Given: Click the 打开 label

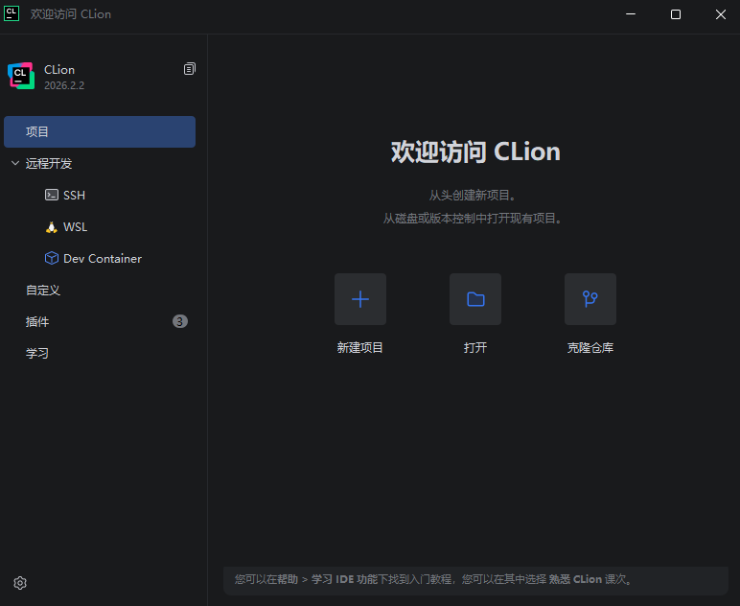Looking at the screenshot, I should point(475,348).
